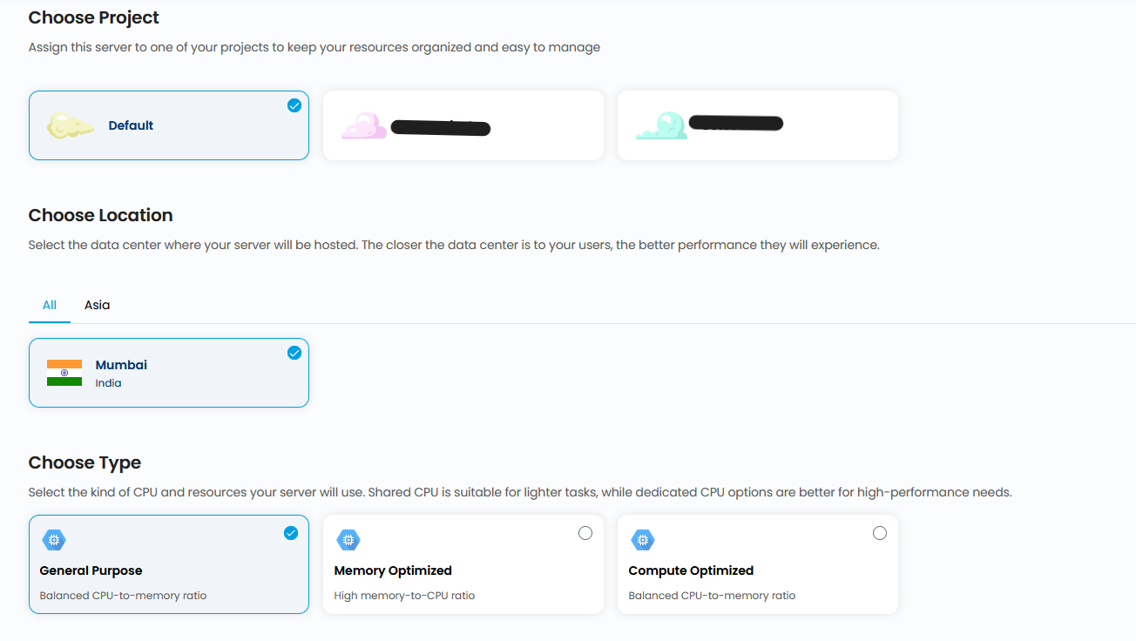The image size is (1136, 641).
Task: Click the yellow cloud icon on Default project
Action: [71, 125]
